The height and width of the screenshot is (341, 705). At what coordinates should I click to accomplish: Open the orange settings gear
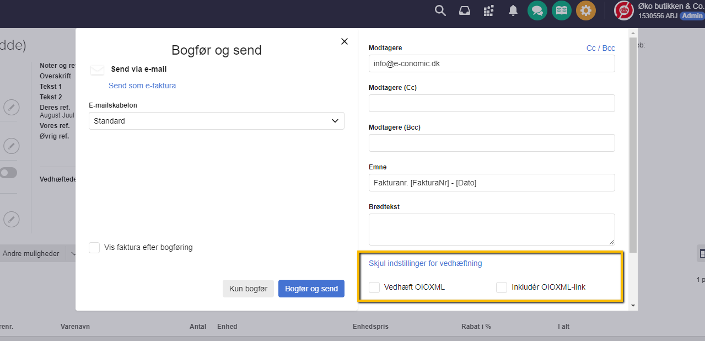pos(585,10)
